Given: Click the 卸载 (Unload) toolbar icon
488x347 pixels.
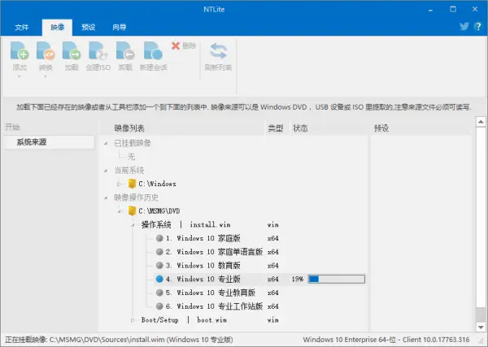Looking at the screenshot, I should [125, 51].
